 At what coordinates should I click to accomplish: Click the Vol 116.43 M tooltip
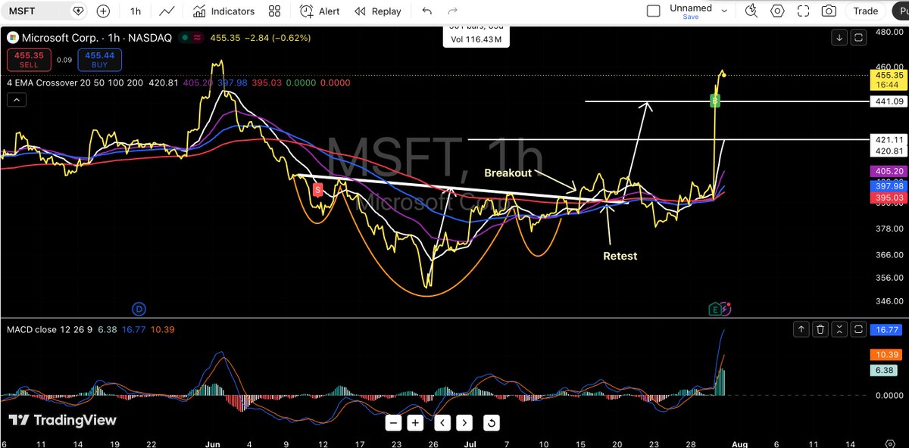click(476, 38)
